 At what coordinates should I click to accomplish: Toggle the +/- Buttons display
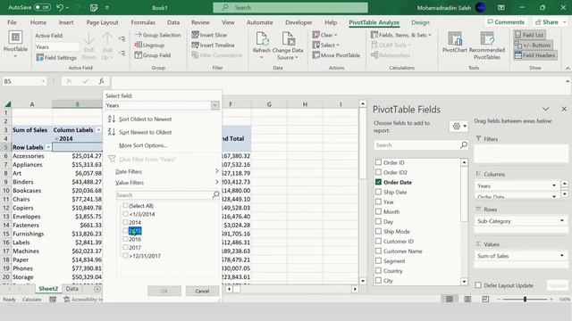[x=533, y=45]
